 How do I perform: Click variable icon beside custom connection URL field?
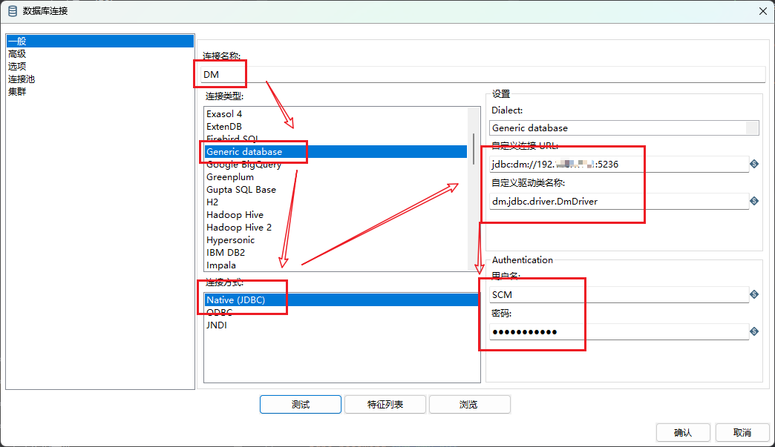754,164
